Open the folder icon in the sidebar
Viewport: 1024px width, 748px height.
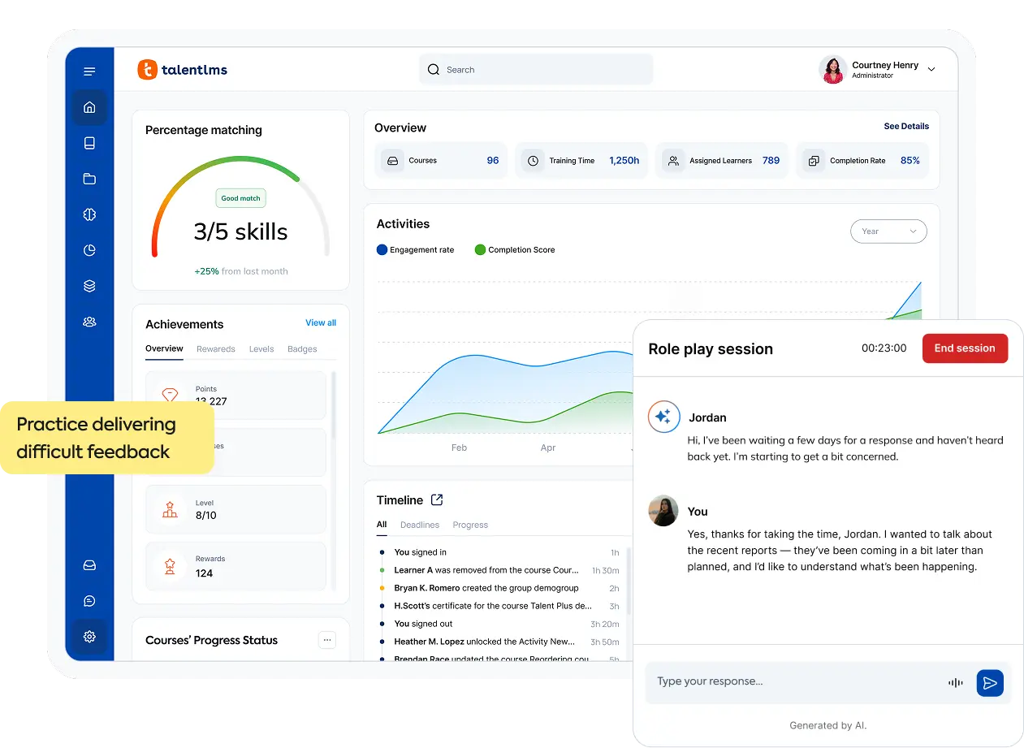89,179
